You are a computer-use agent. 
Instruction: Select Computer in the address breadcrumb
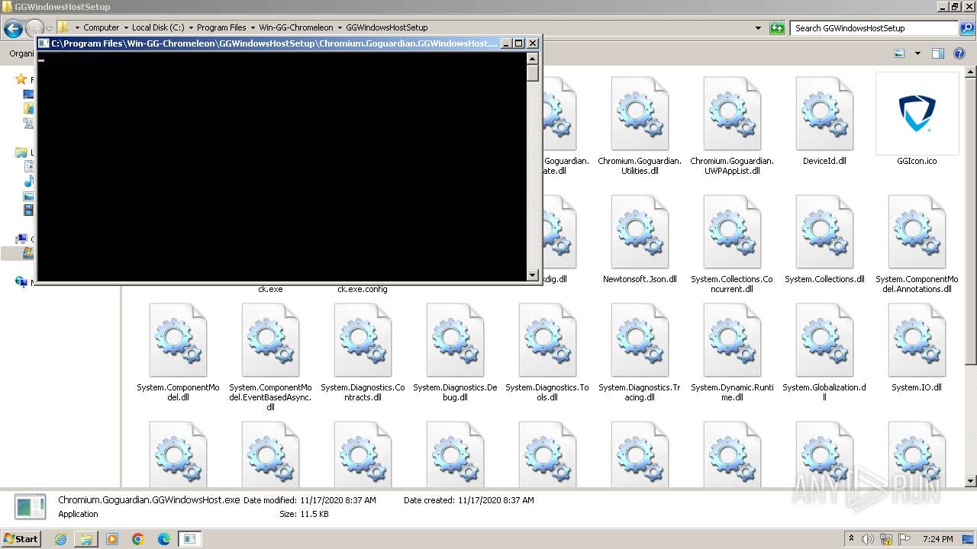click(102, 27)
